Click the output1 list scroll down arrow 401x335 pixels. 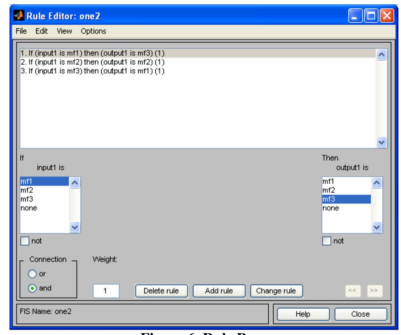pos(377,227)
